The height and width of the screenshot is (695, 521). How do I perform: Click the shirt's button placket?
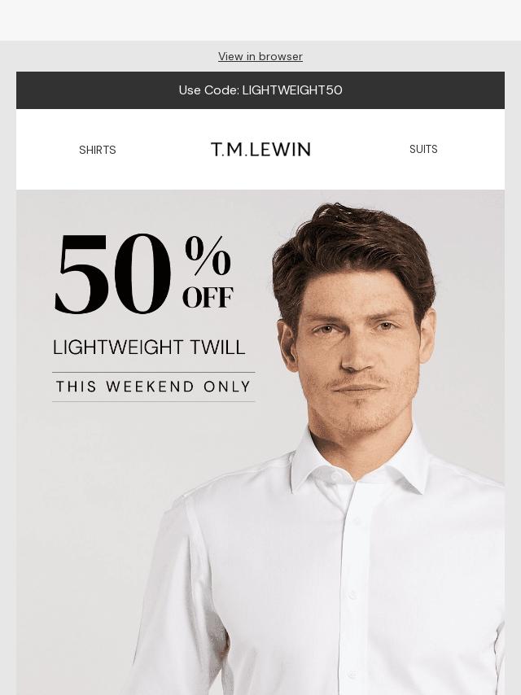point(355,589)
